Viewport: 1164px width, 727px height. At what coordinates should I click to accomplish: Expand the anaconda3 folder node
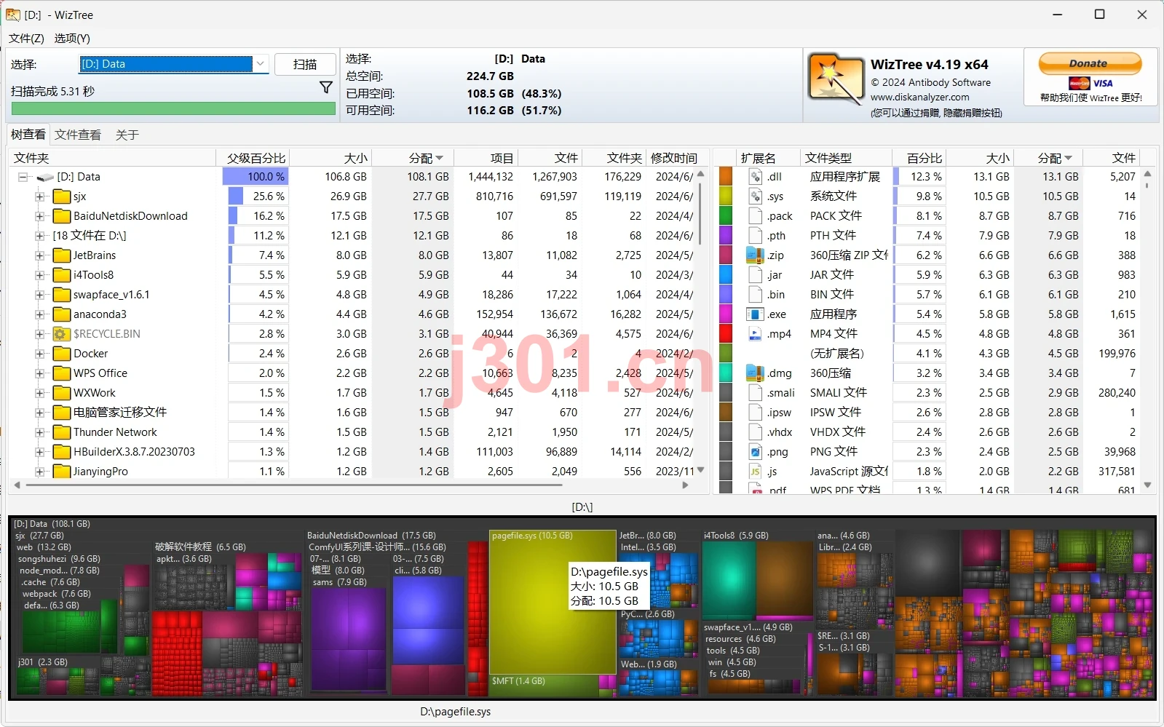40,314
